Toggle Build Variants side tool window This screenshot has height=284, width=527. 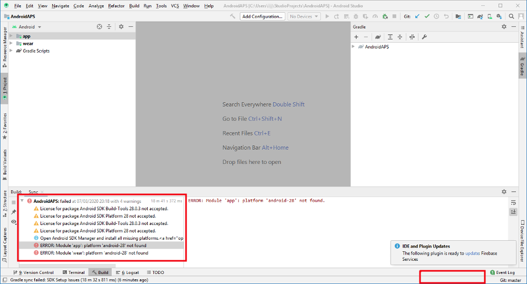point(5,165)
